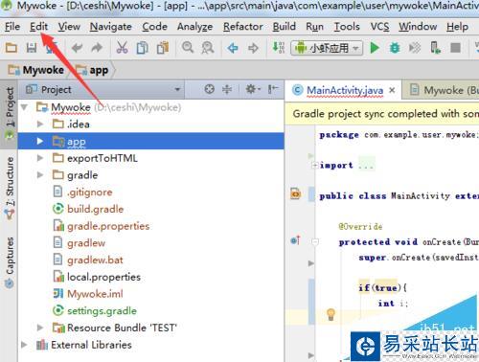Click Mywoke breadcrumb in navigation bar
This screenshot has height=362, width=479.
(x=36, y=70)
